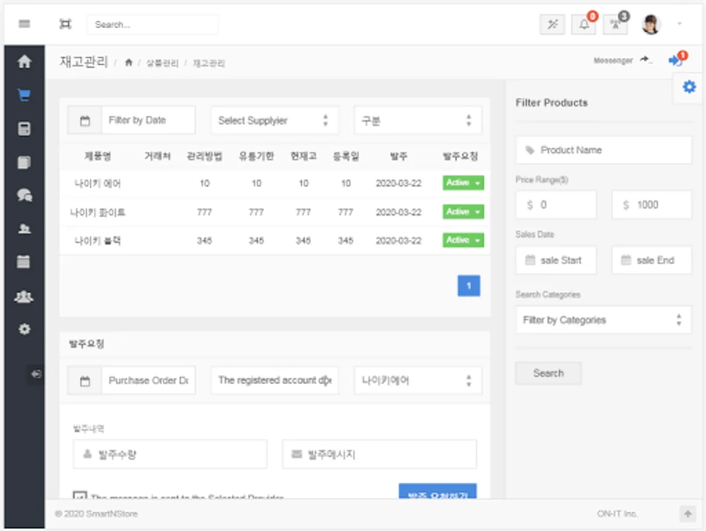Click the Purchase Order Date field
Viewport: 706px width, 531px height.
(x=149, y=381)
